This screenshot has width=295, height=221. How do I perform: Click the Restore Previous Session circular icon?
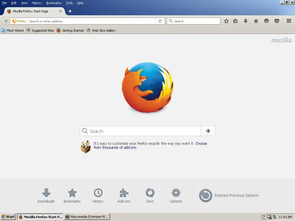tap(205, 196)
